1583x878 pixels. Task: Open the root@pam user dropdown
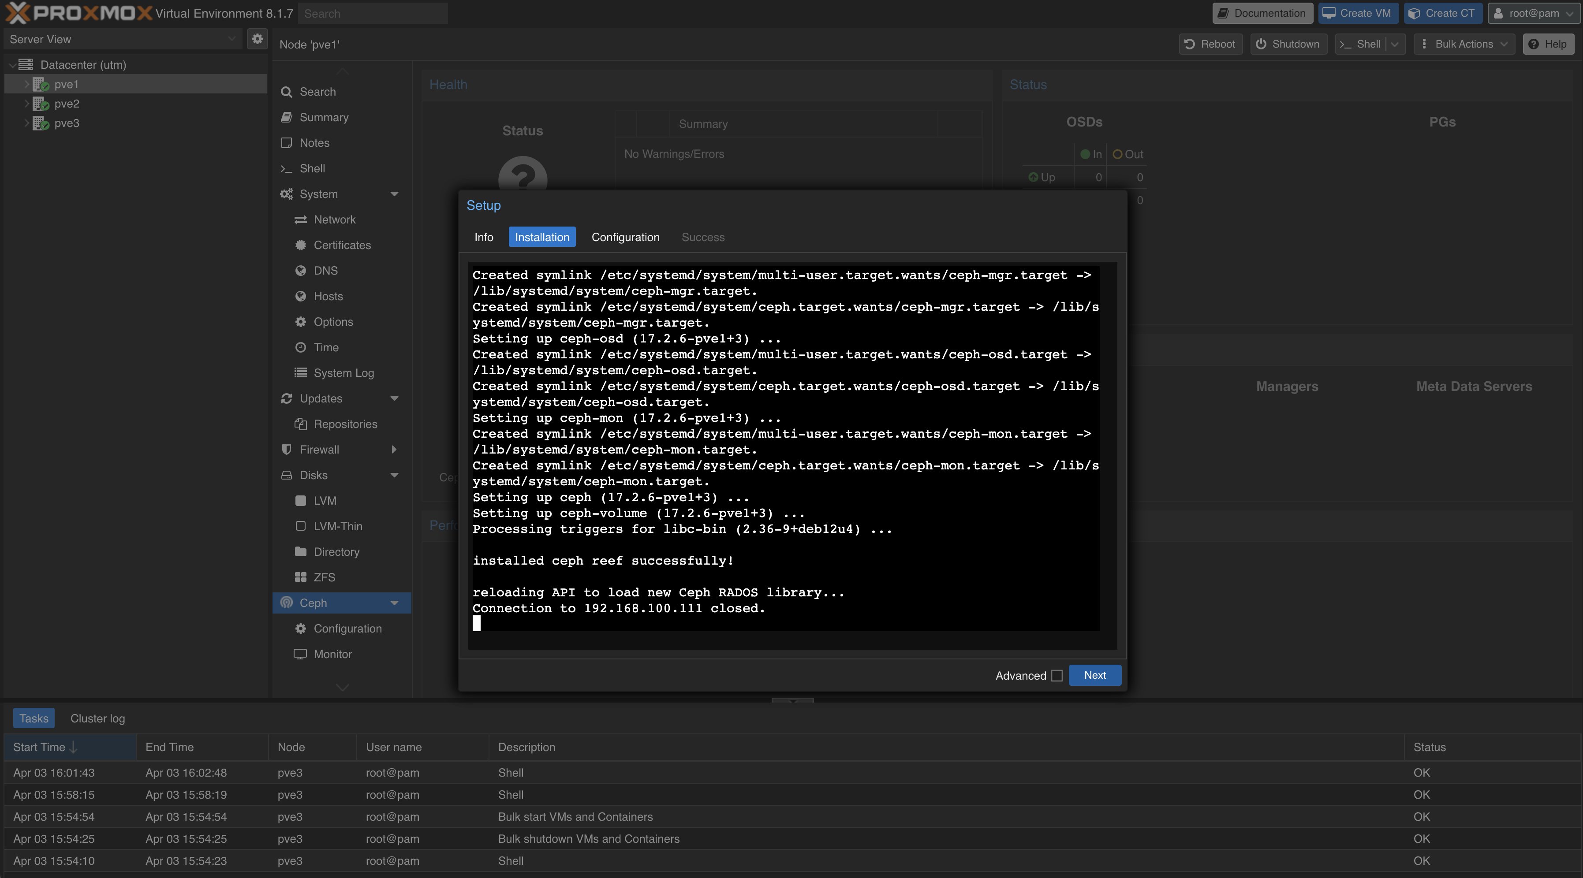[1533, 14]
